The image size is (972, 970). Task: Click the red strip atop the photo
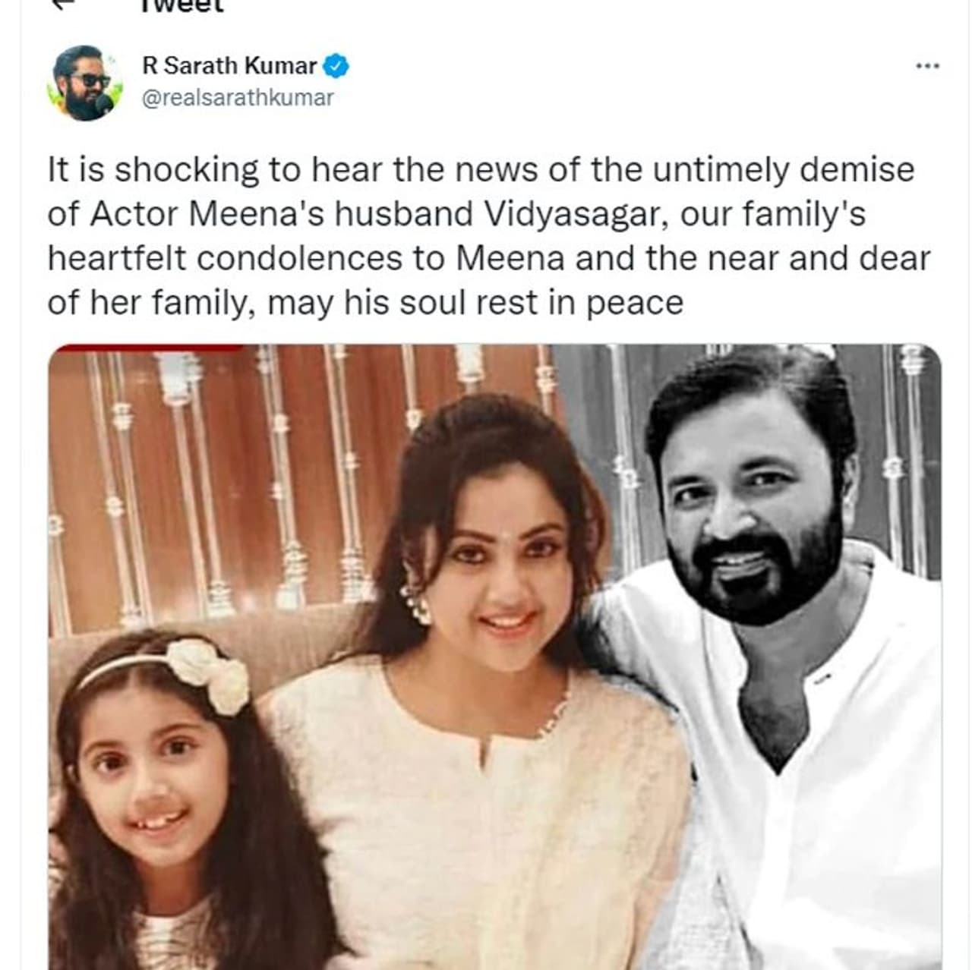[150, 348]
